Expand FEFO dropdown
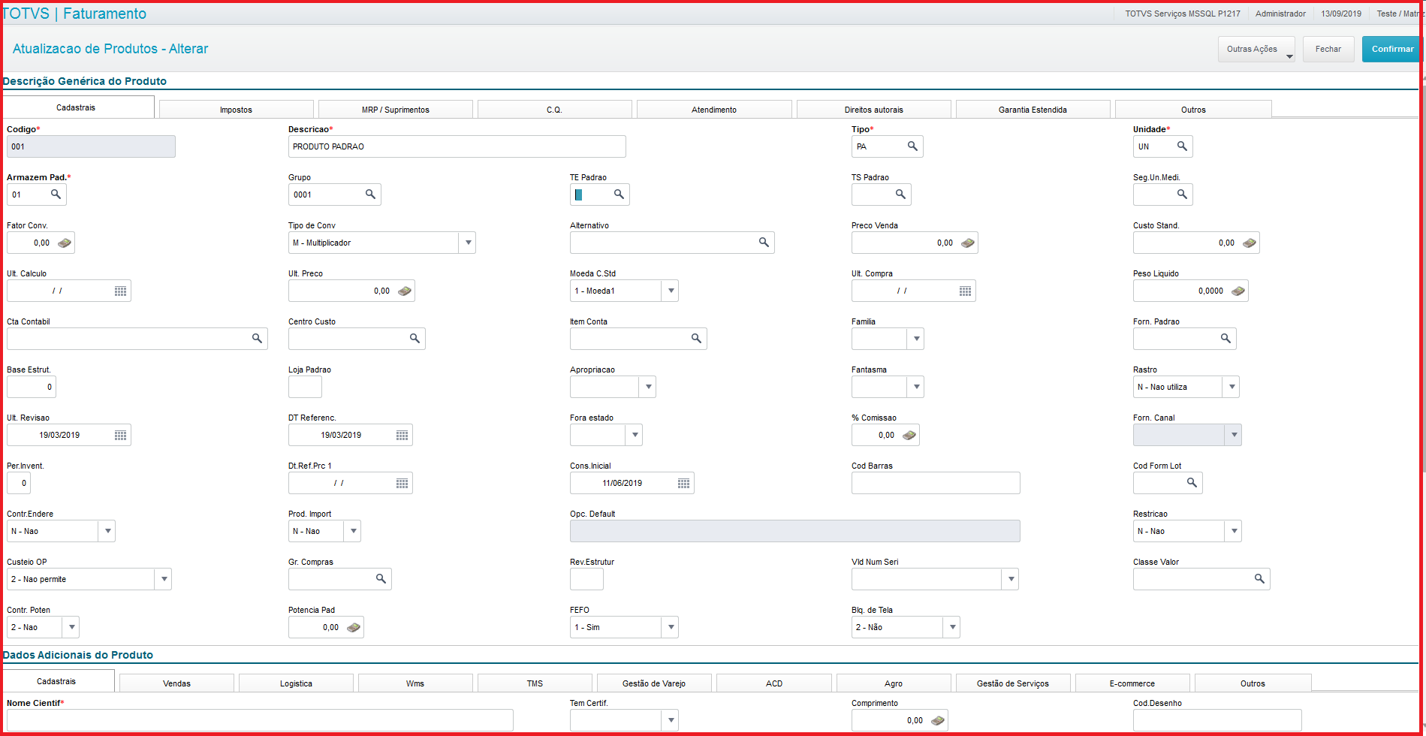The image size is (1426, 736). (670, 627)
